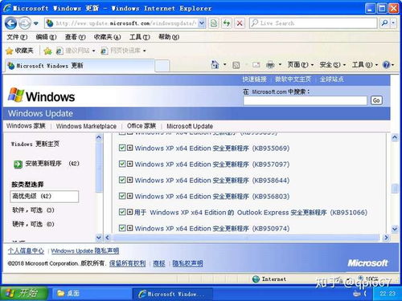
Task: Uncheck the KB958644 update checkbox
Action: (x=122, y=180)
